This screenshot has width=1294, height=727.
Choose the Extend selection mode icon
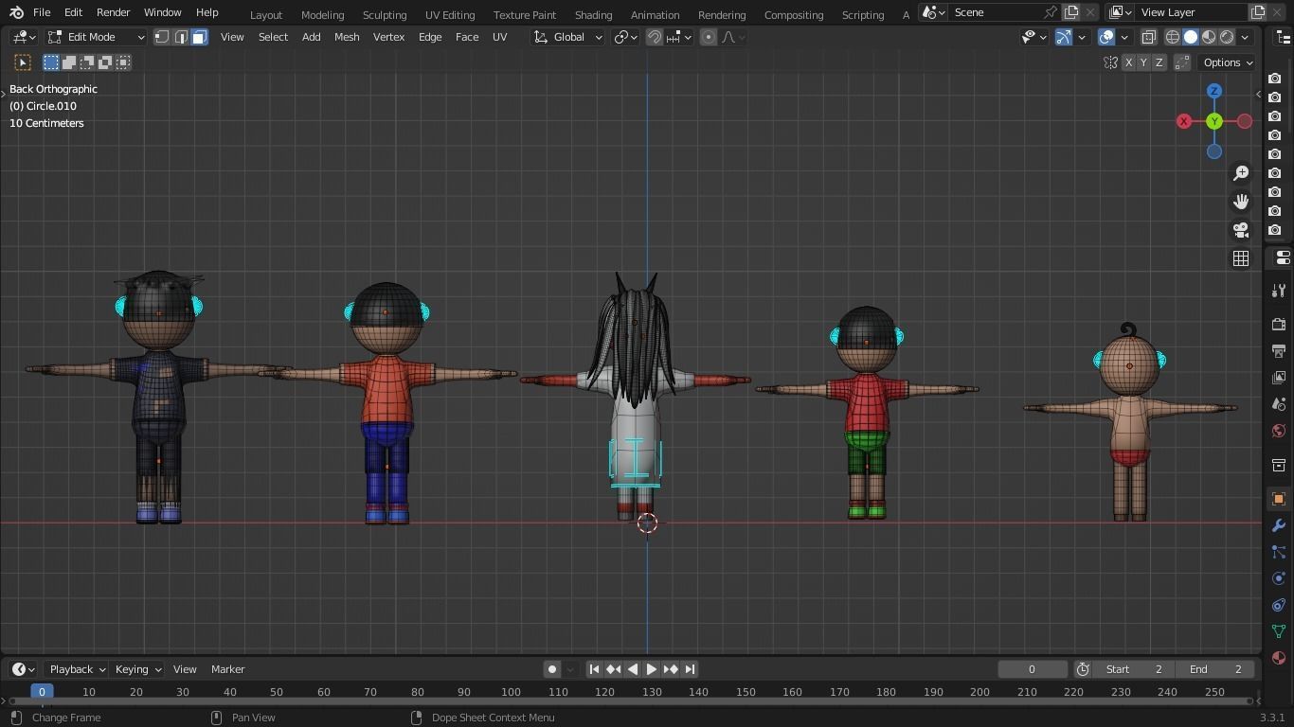point(69,62)
